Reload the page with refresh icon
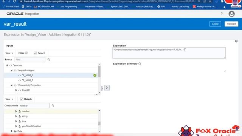Viewport: 242px width, 136px height. [x=14, y=1]
